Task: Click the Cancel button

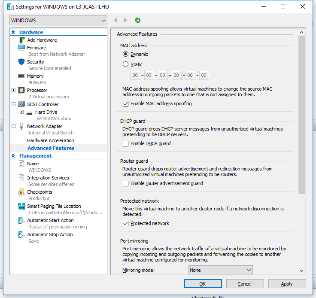Action: [245, 284]
